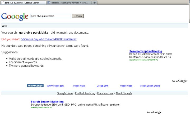Open the WWW Google com link

(x=55, y=86)
